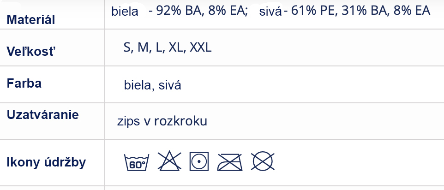Click the tumble dry low icon

[199, 161]
